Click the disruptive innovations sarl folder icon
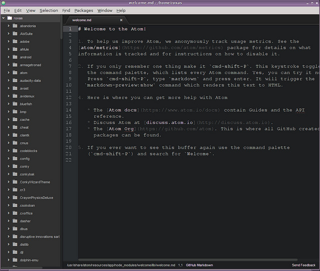320x271 pixels. (15, 236)
